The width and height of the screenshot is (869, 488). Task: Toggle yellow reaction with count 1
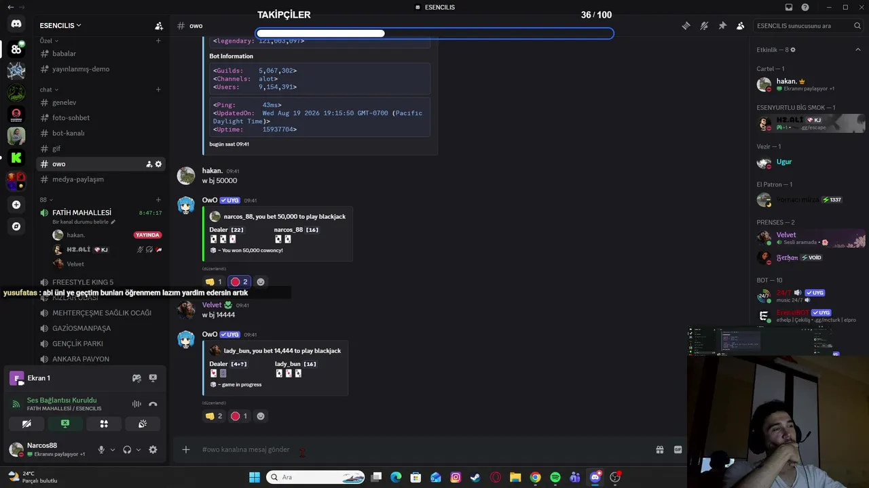click(x=213, y=282)
